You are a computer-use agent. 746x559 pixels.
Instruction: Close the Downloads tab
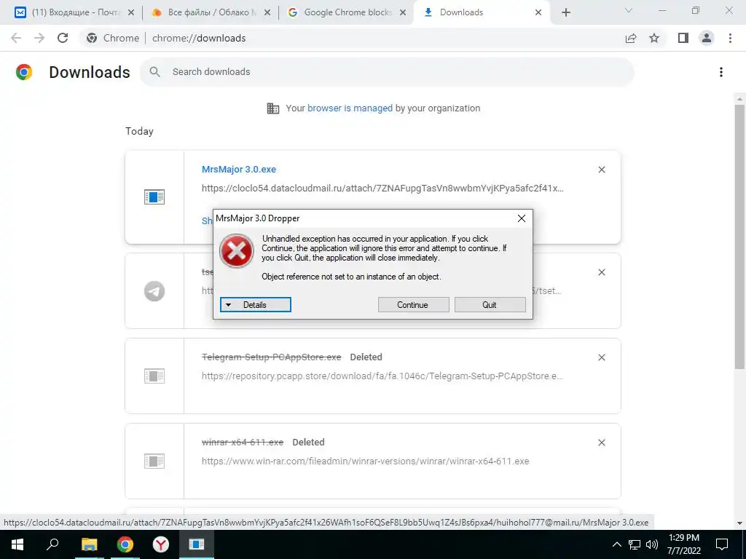click(538, 12)
